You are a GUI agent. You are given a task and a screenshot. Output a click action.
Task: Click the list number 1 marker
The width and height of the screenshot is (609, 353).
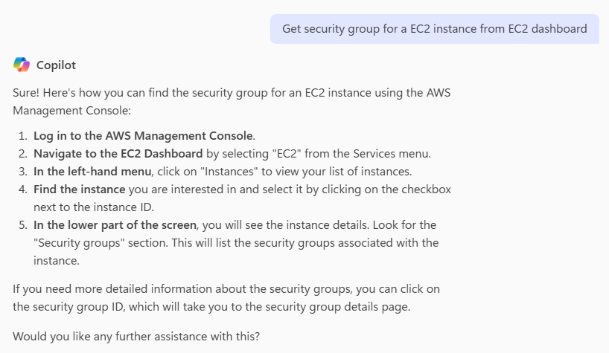[22, 135]
